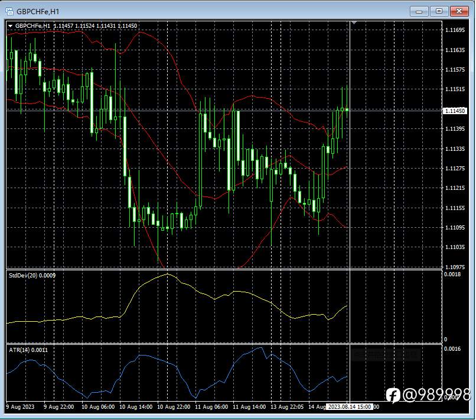Minimize the GBPCHFe,H1 chart window

(419, 11)
